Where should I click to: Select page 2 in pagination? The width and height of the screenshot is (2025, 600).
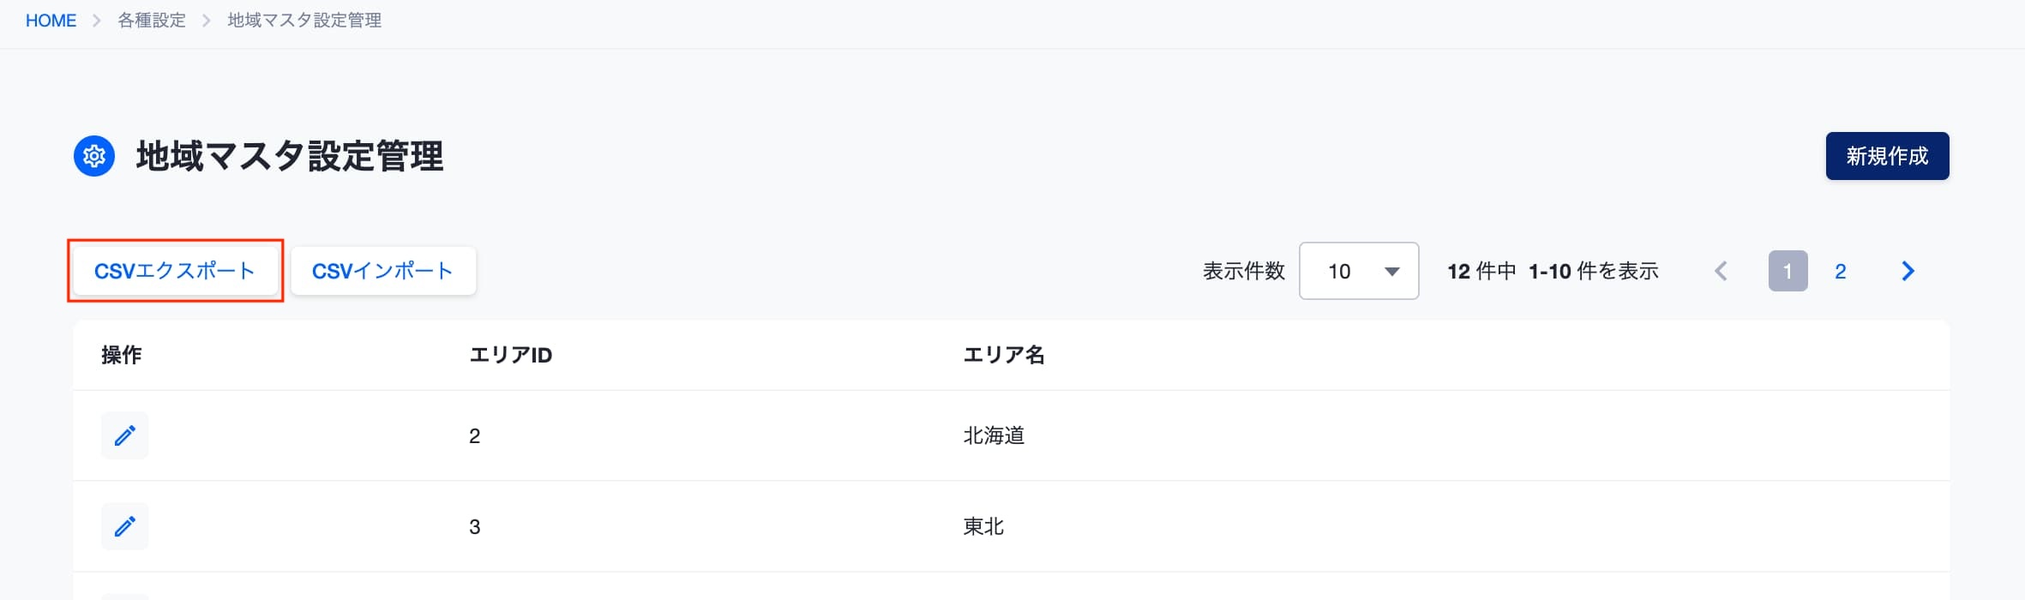pos(1840,271)
